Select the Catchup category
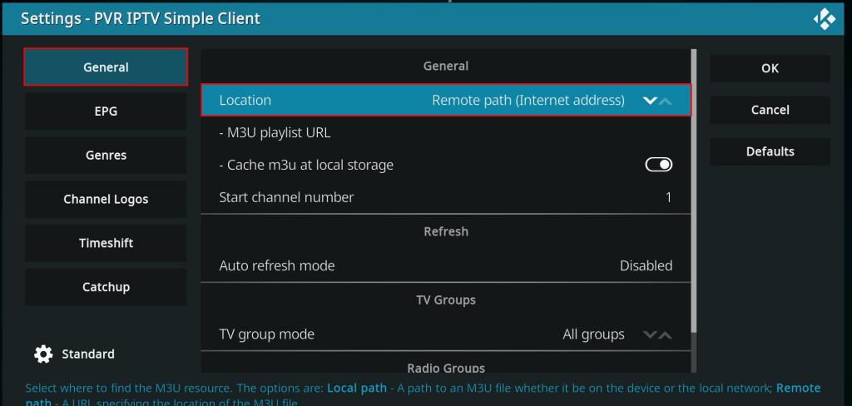Viewport: 852px width, 406px height. point(106,287)
